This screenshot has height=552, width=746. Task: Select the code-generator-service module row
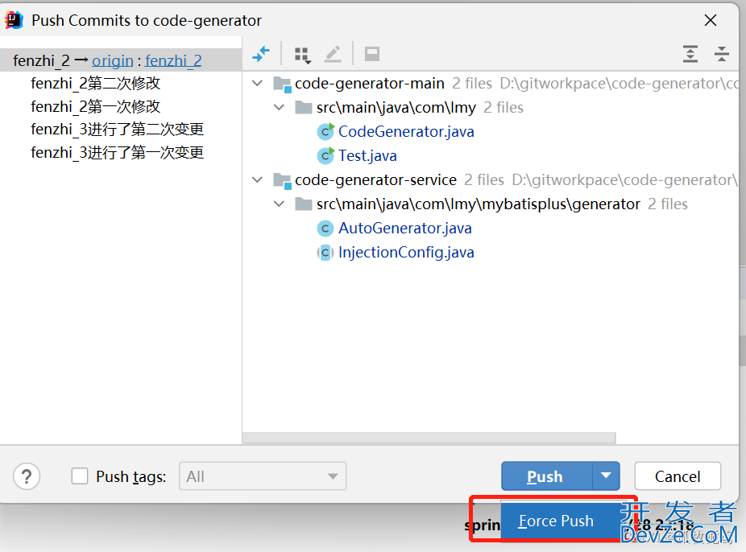point(490,180)
